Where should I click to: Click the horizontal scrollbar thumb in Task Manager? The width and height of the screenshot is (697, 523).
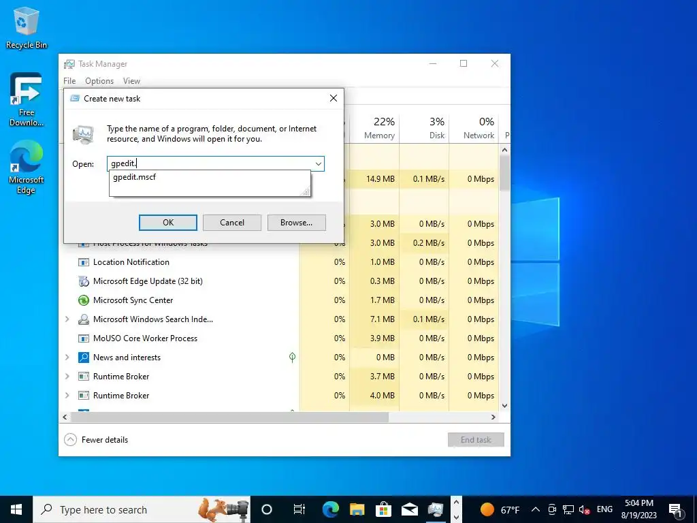click(x=229, y=417)
